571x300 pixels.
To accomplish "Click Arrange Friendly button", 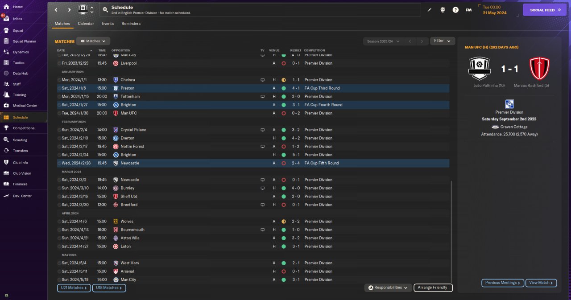I will 433,288.
